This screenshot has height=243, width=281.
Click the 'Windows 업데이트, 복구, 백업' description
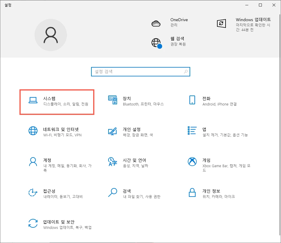(68, 228)
